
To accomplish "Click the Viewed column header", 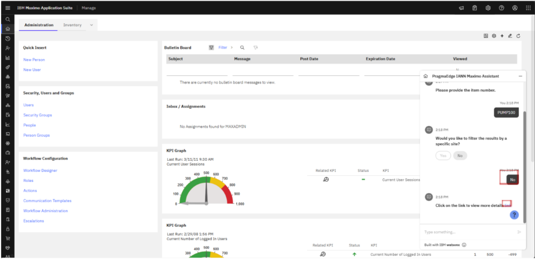I will point(460,59).
